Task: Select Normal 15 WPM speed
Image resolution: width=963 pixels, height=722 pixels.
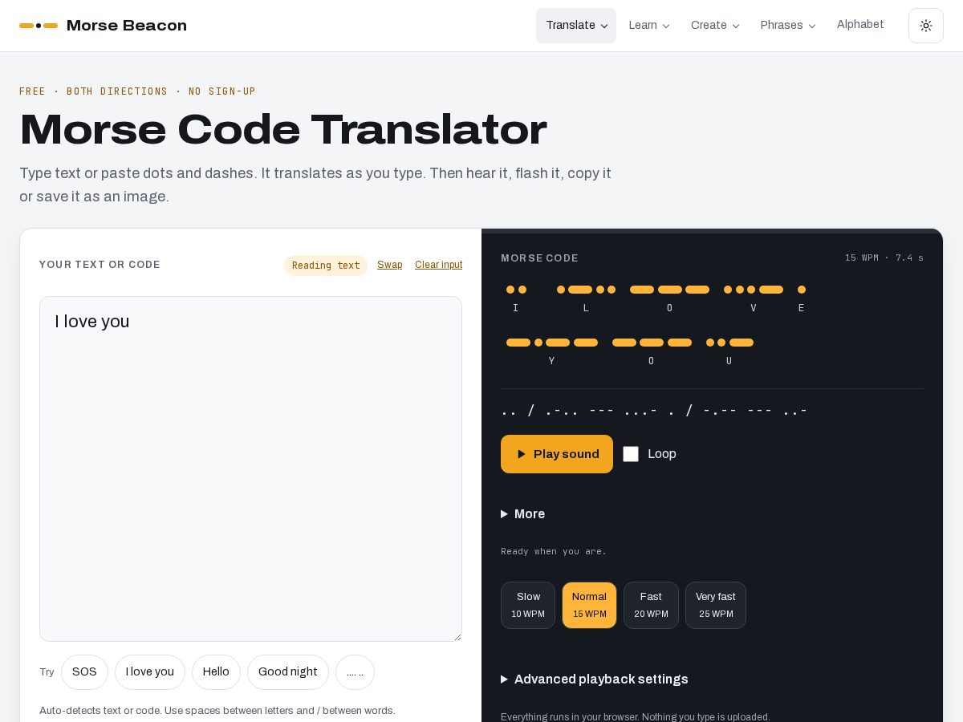Action: click(589, 605)
